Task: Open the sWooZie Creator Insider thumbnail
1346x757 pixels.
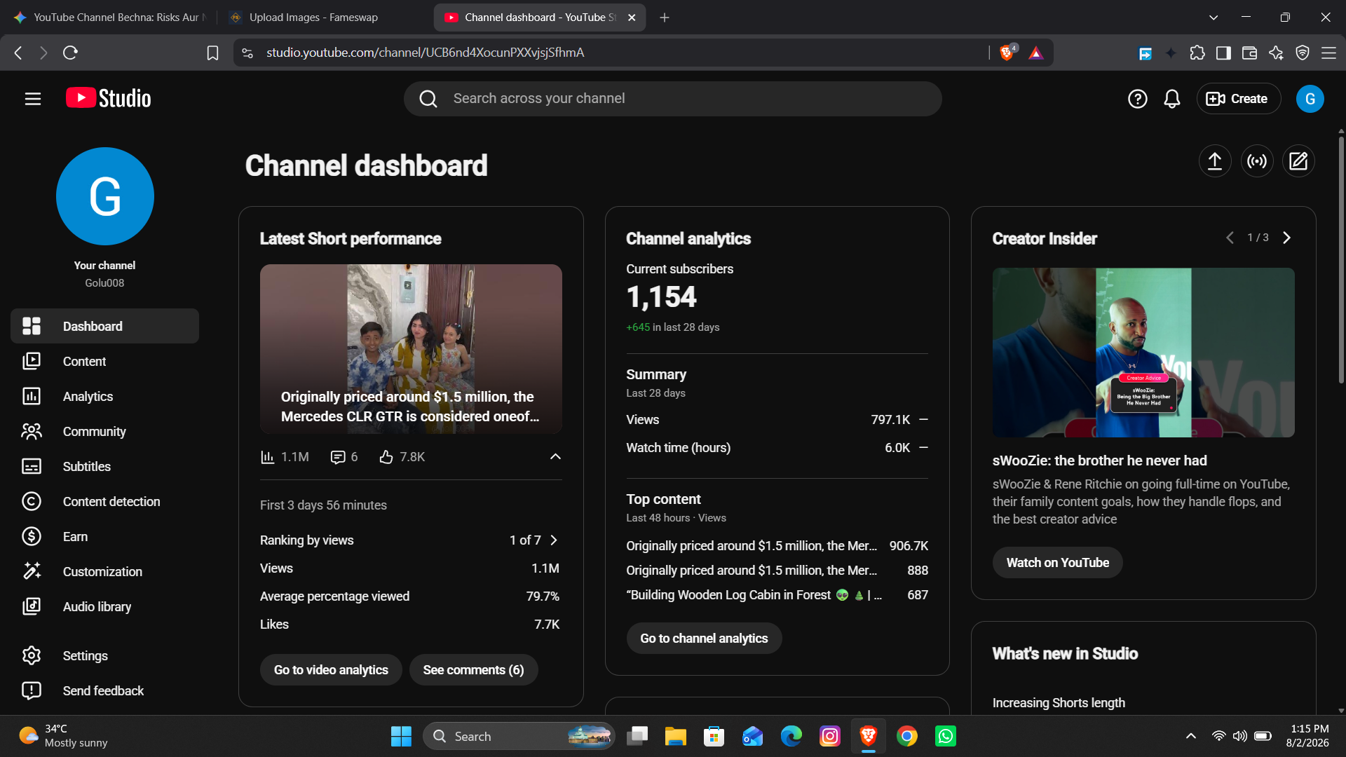Action: (1143, 353)
